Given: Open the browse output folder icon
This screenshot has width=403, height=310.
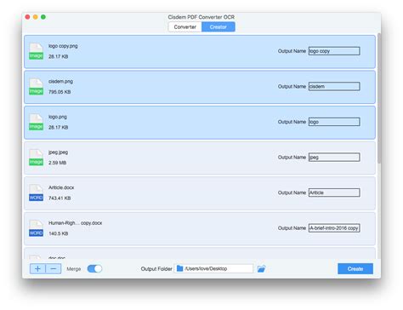Looking at the screenshot, I should (261, 268).
